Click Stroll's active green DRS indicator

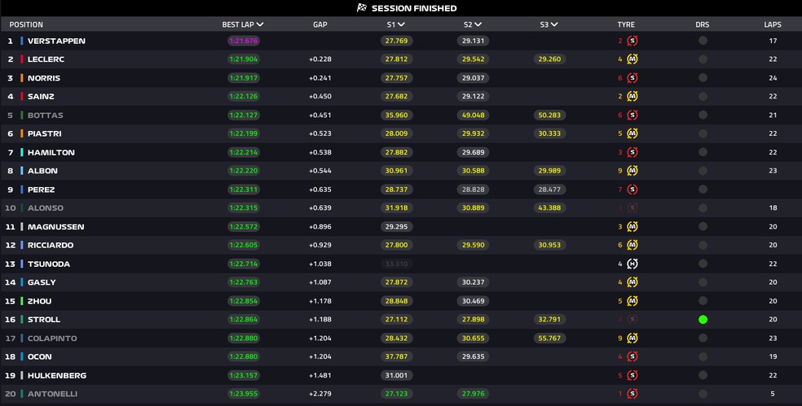pos(703,320)
